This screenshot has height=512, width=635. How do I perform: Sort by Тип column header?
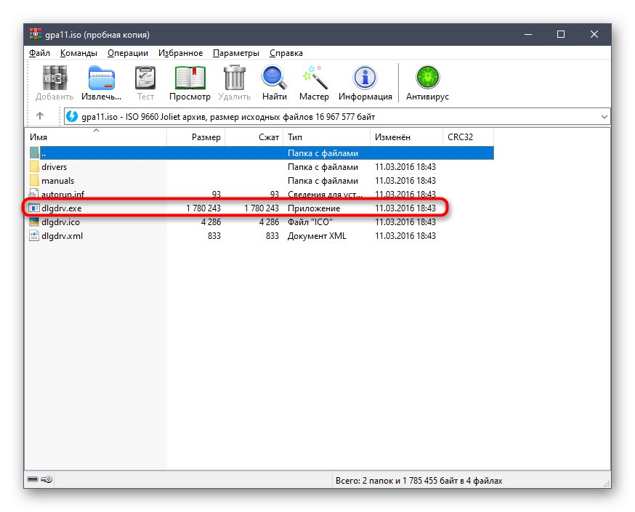pos(326,137)
